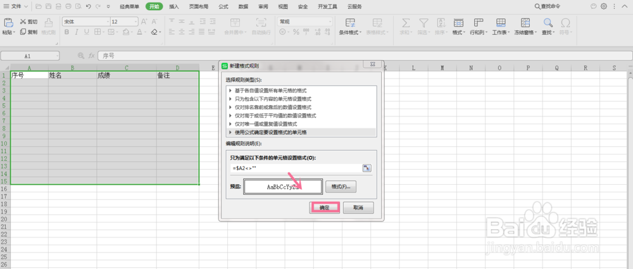Switch to the 视图 (View) tab
The height and width of the screenshot is (269, 633).
tap(283, 6)
